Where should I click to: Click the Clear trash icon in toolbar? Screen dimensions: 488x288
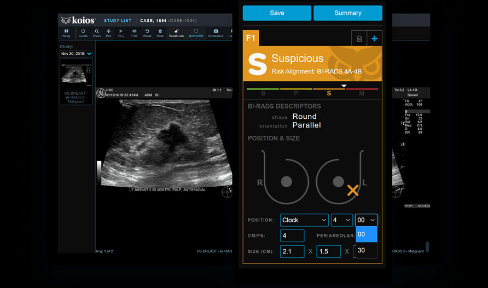160,33
